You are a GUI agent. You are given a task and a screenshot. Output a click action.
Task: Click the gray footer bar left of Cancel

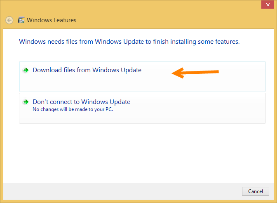coord(124,191)
